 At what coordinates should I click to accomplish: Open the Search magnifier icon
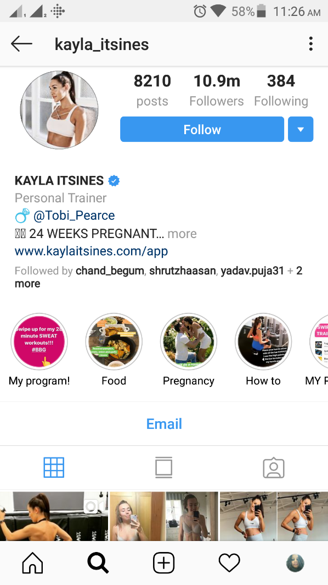(98, 562)
